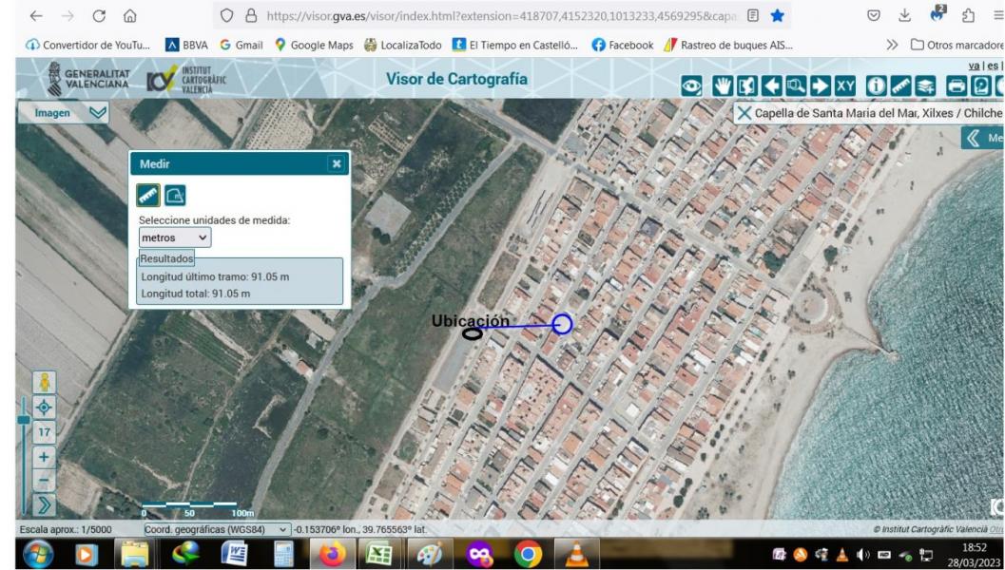Expand the zoom panel chevron arrow

(44, 504)
